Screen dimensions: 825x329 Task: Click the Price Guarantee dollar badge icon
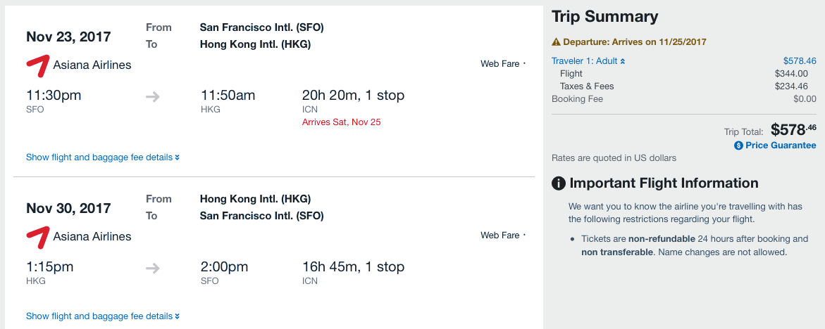(x=738, y=146)
